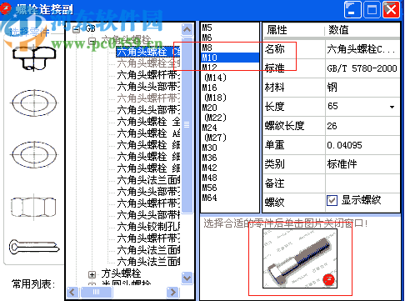Choose size (M14) in the list
Viewport: 405px width, 301px height.
tap(215, 78)
